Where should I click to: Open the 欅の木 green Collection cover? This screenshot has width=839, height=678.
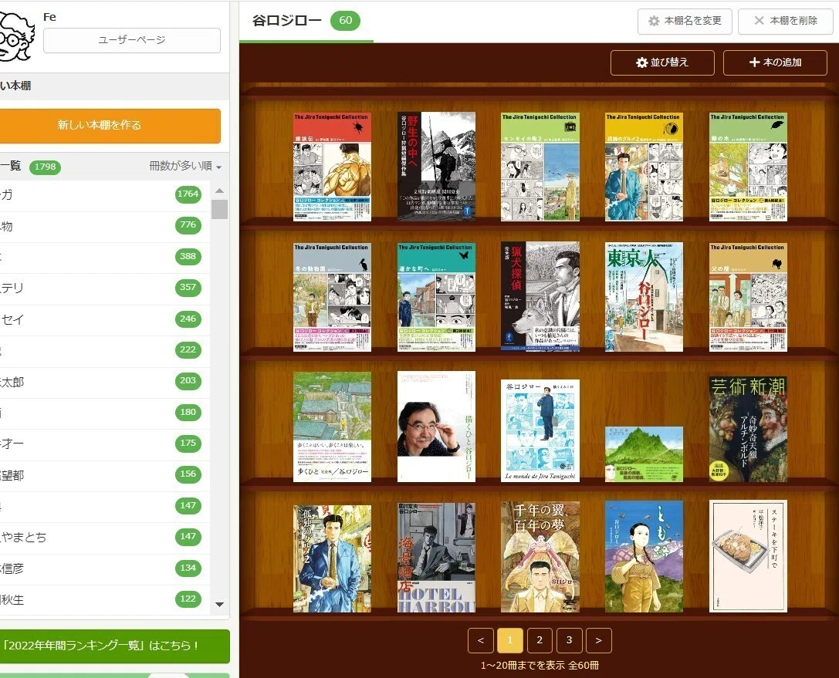tap(748, 167)
